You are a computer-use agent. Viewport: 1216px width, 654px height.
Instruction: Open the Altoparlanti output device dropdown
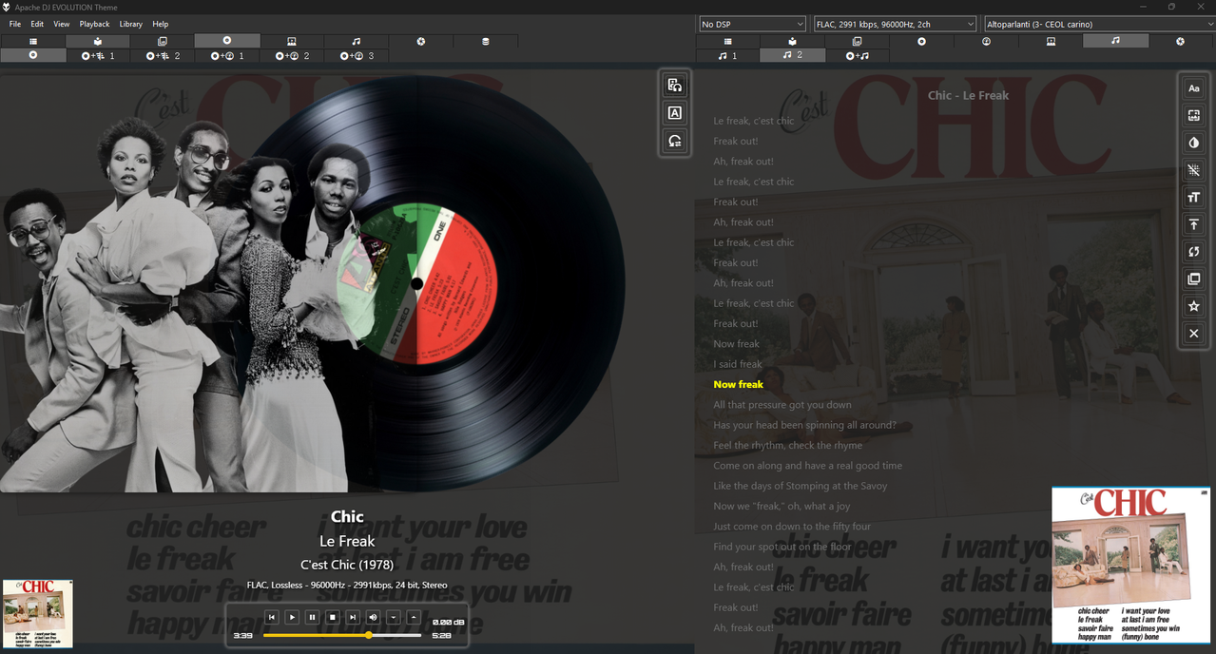click(1099, 24)
